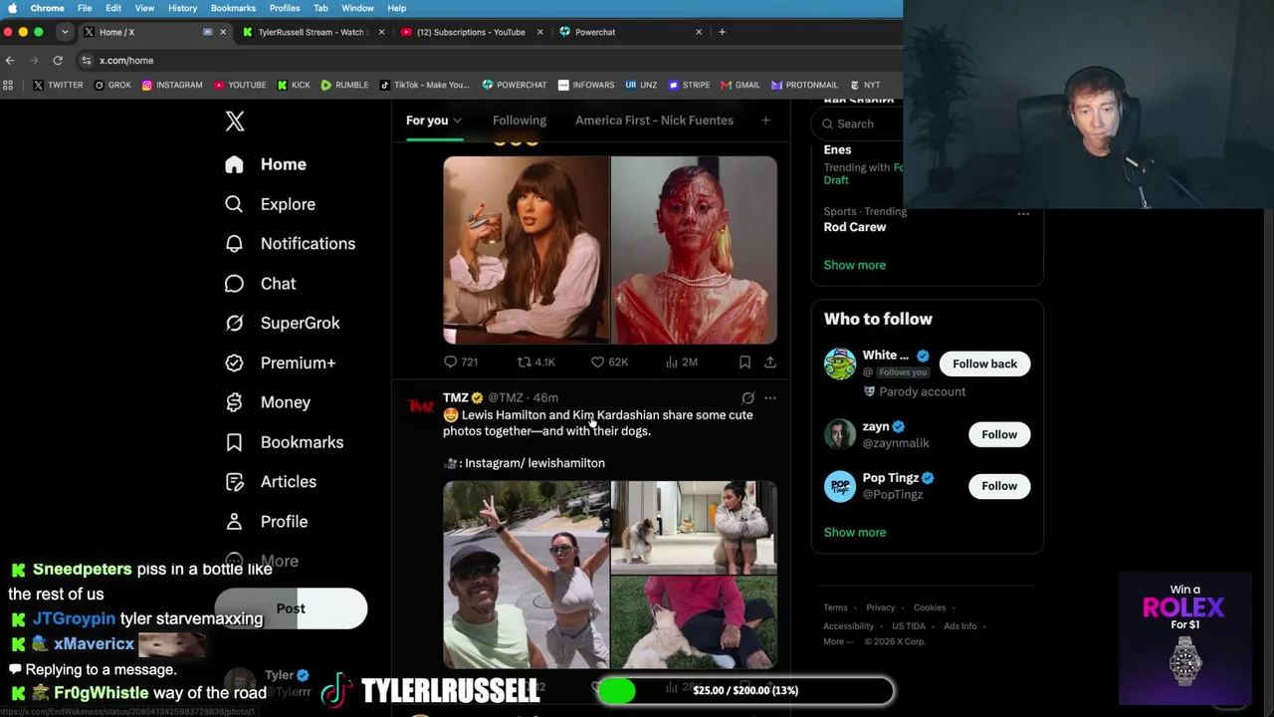This screenshot has width=1274, height=717.
Task: Expand the More footer links
Action: tap(838, 642)
